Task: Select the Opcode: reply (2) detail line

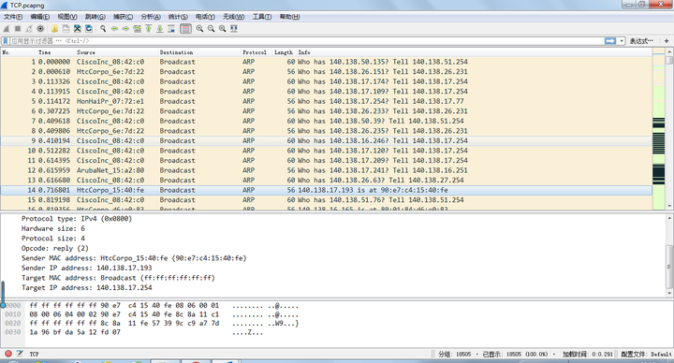Action: [55, 248]
